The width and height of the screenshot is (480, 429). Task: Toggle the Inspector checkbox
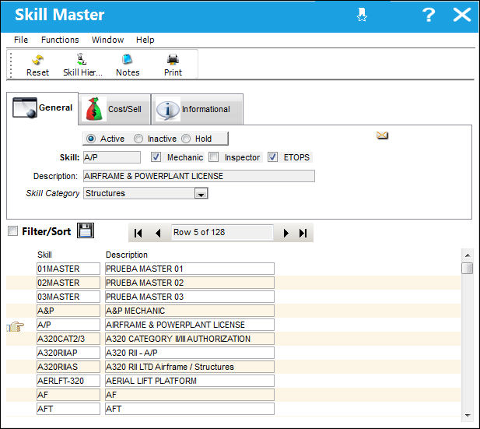point(214,157)
